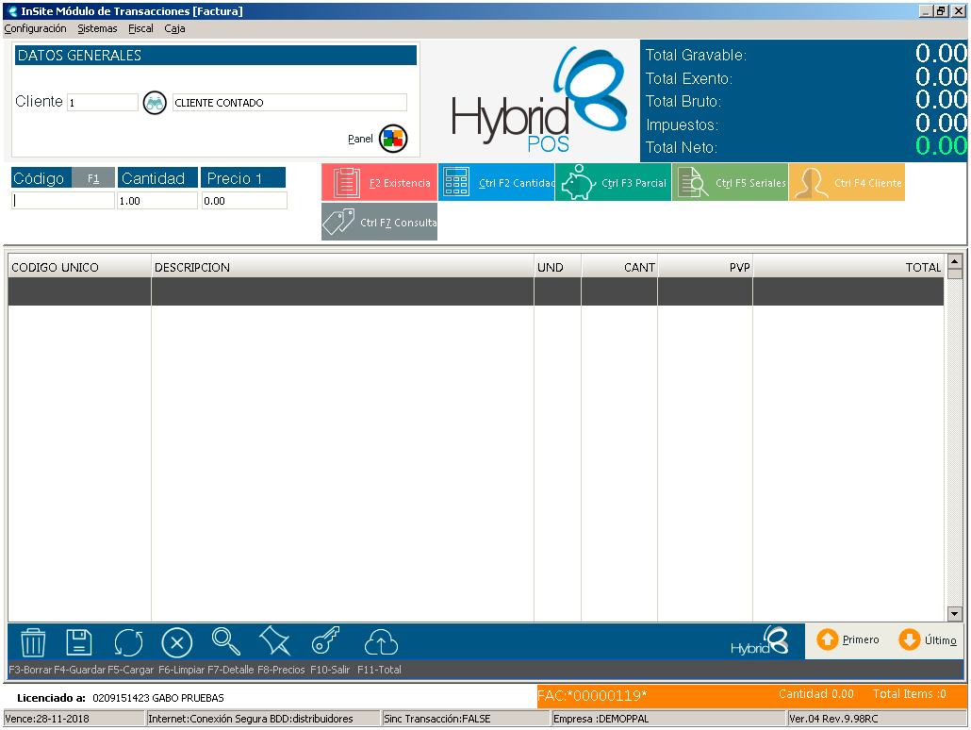
Task: Click the Total Gravable label
Action: pos(696,55)
